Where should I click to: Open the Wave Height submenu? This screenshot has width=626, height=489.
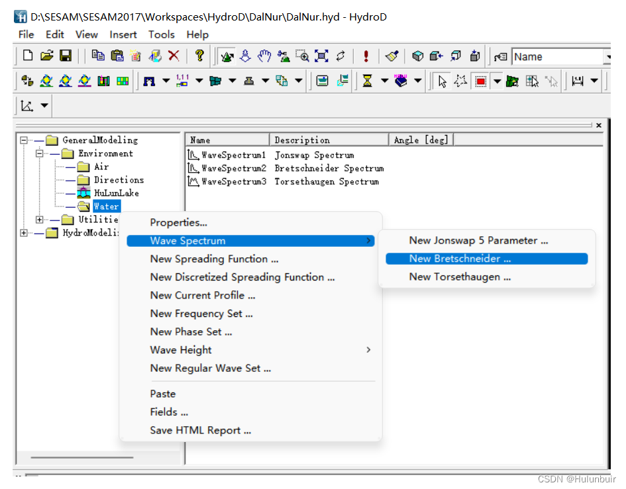[x=250, y=350]
